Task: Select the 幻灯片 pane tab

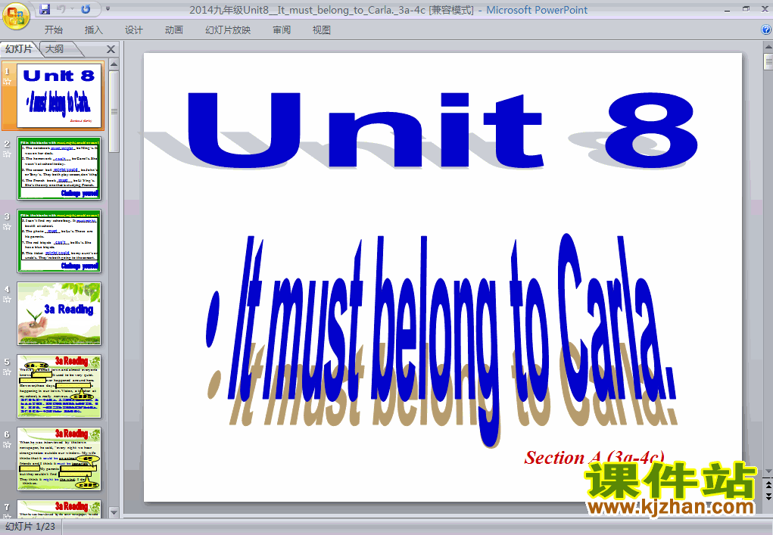Action: coord(19,48)
